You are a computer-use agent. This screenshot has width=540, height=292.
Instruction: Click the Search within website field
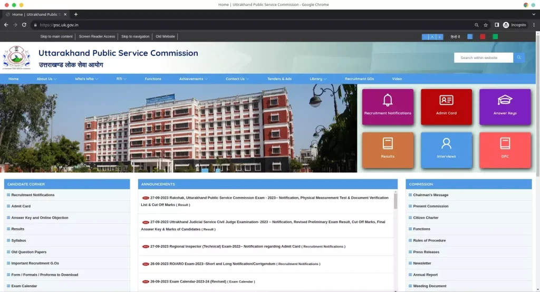(x=484, y=57)
